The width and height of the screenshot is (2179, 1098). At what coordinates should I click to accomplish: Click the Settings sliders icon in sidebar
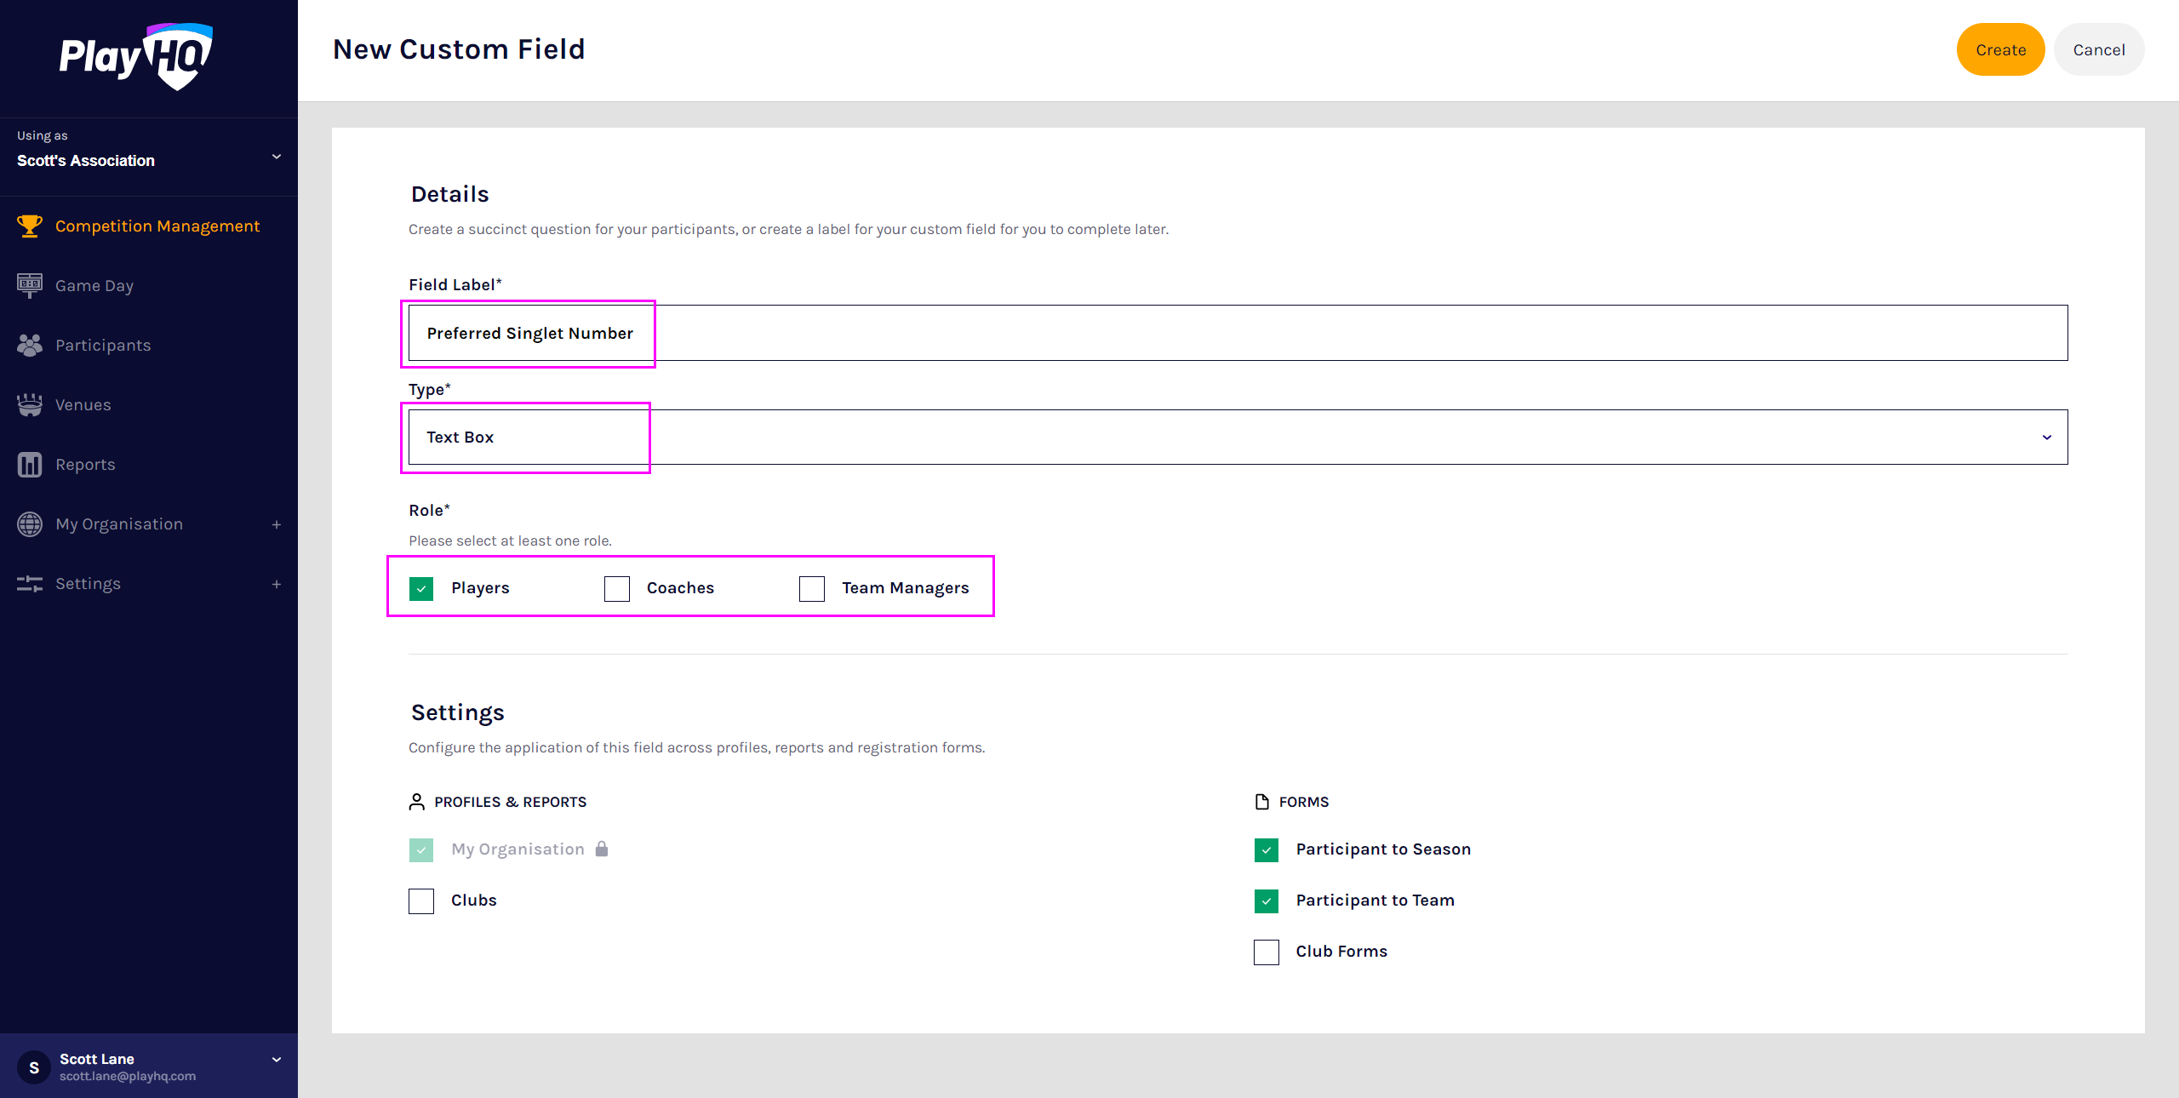[30, 584]
